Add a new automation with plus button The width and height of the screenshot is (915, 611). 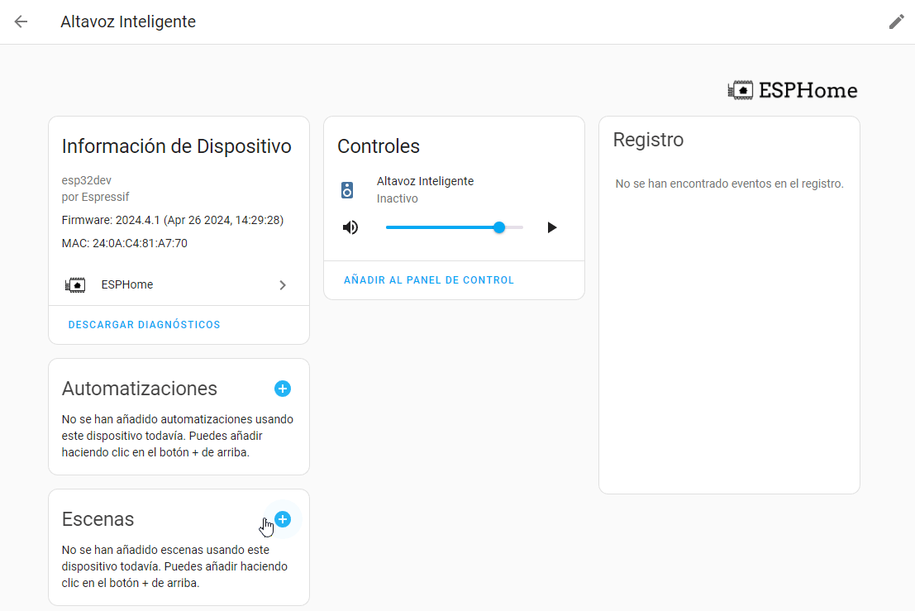pos(282,389)
